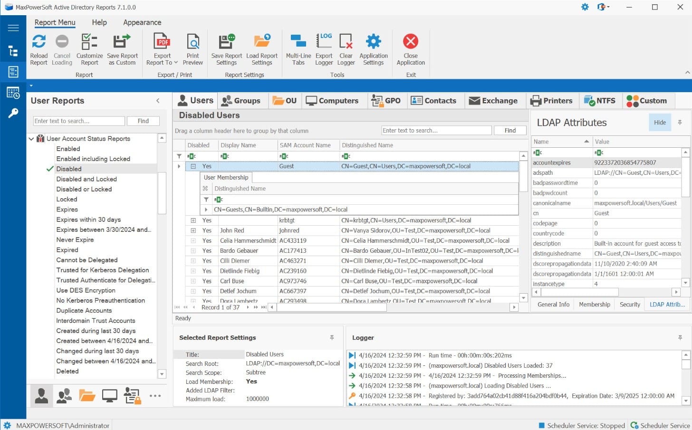
Task: Click the settings gear in the title bar
Action: coord(585,7)
